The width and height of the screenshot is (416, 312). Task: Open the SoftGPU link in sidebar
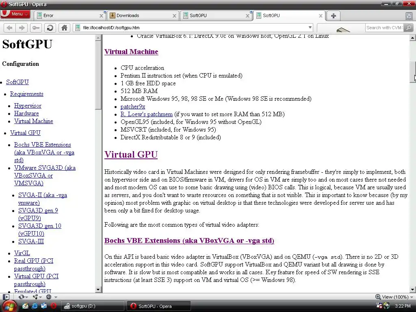[x=17, y=82]
